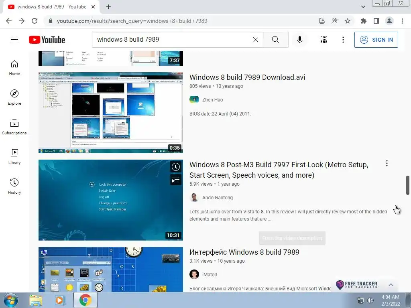Open iMate0 channel name
Image resolution: width=411 pixels, height=308 pixels.
(210, 274)
